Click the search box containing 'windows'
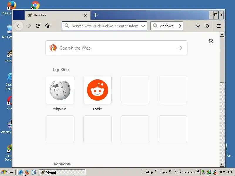 167,26
